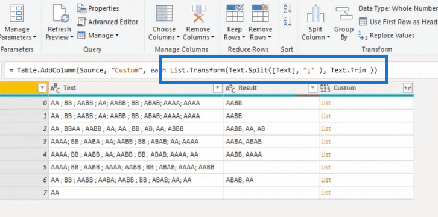Open query Properties
The width and height of the screenshot is (438, 217).
pos(98,8)
